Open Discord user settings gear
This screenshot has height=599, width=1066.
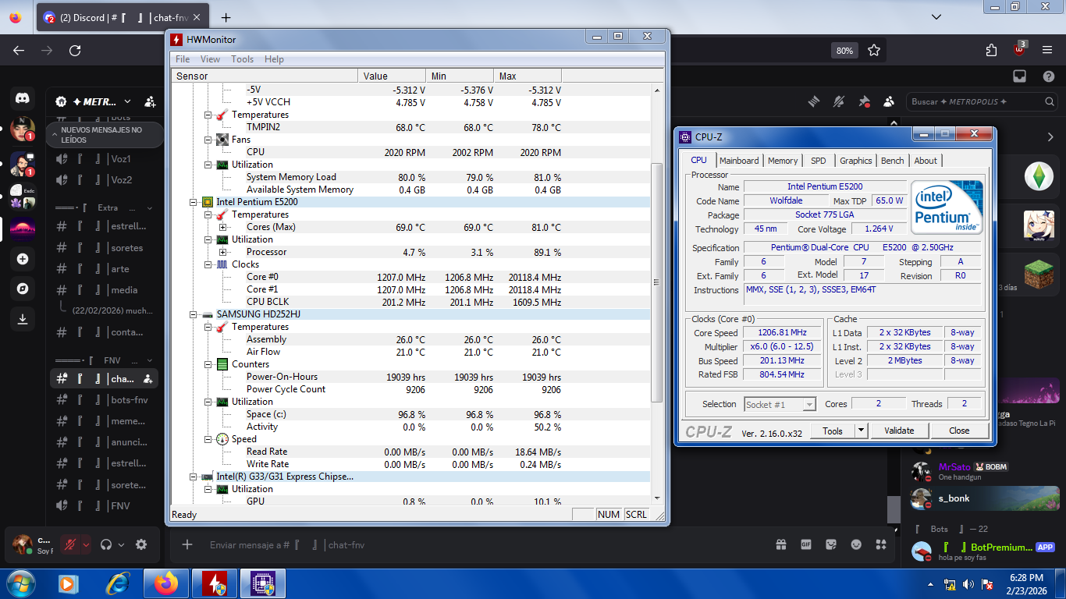tap(141, 544)
